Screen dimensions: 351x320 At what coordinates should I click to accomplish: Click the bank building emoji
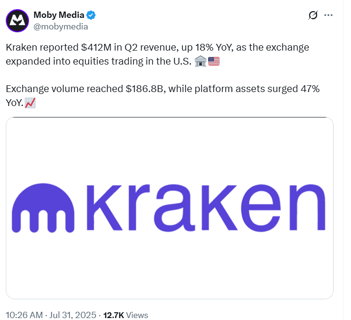[x=199, y=61]
